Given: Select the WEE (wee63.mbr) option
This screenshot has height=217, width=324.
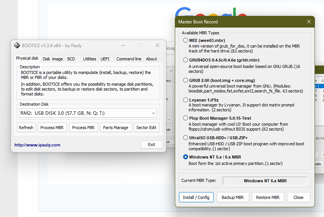Looking at the screenshot, I should click(x=185, y=40).
